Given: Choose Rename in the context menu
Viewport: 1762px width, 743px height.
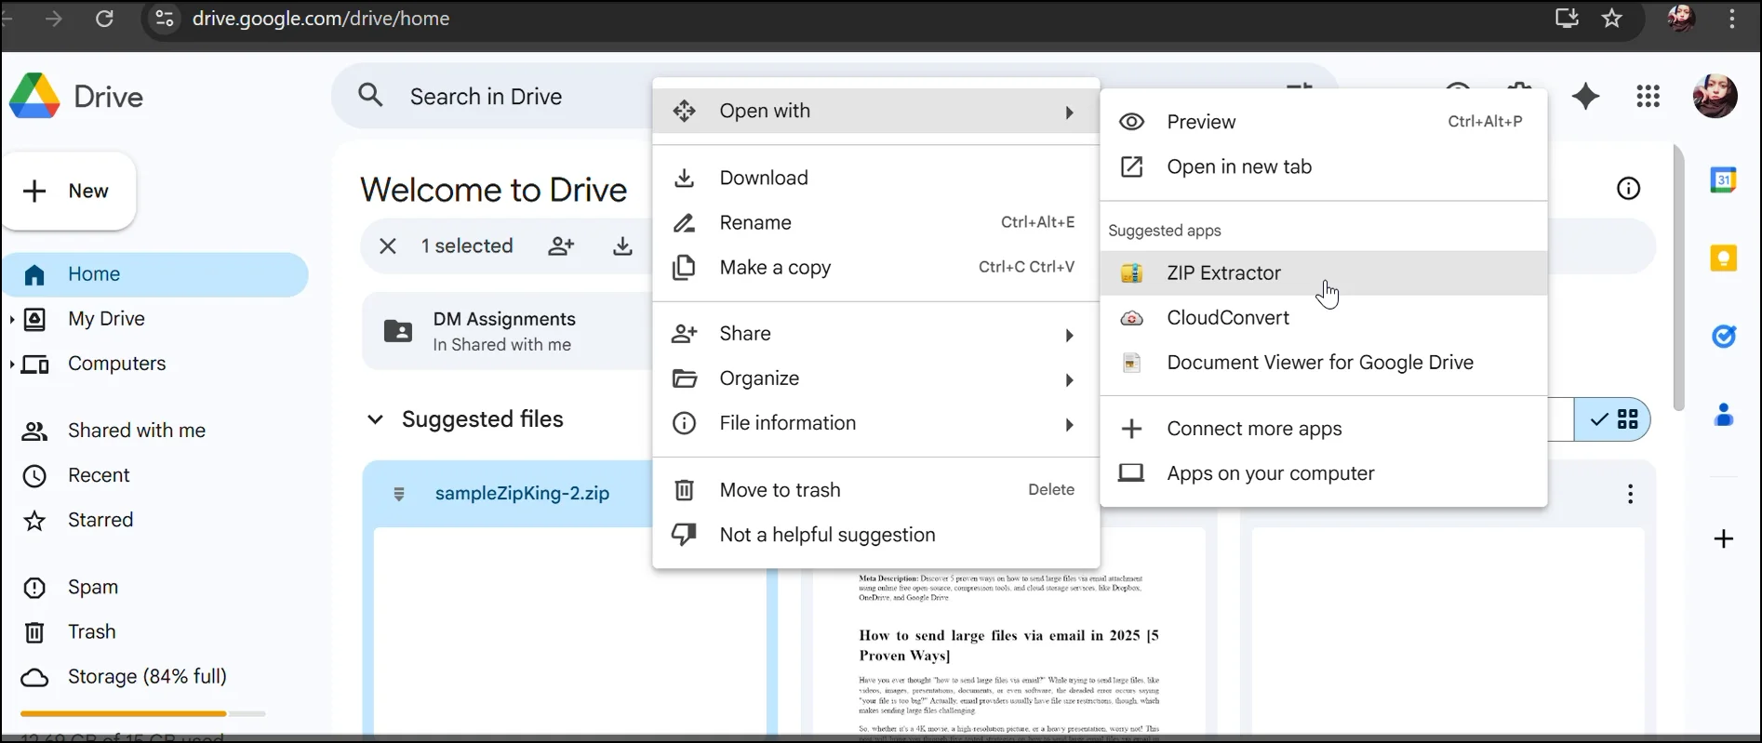Looking at the screenshot, I should click(x=875, y=222).
